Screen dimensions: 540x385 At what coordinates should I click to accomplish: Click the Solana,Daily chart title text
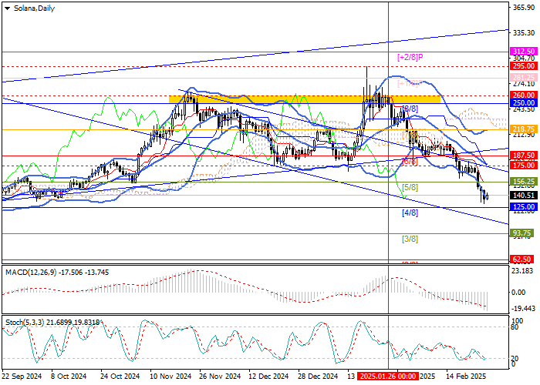click(x=33, y=7)
